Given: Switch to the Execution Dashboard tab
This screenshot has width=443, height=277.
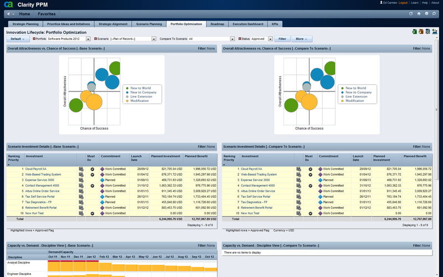Looking at the screenshot, I should click(x=248, y=24).
